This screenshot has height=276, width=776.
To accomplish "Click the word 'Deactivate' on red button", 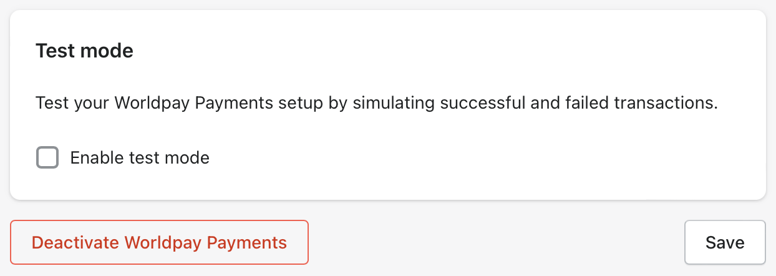I will pyautogui.click(x=75, y=242).
